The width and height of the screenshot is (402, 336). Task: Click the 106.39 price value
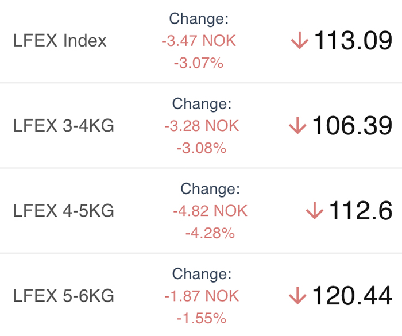click(352, 125)
